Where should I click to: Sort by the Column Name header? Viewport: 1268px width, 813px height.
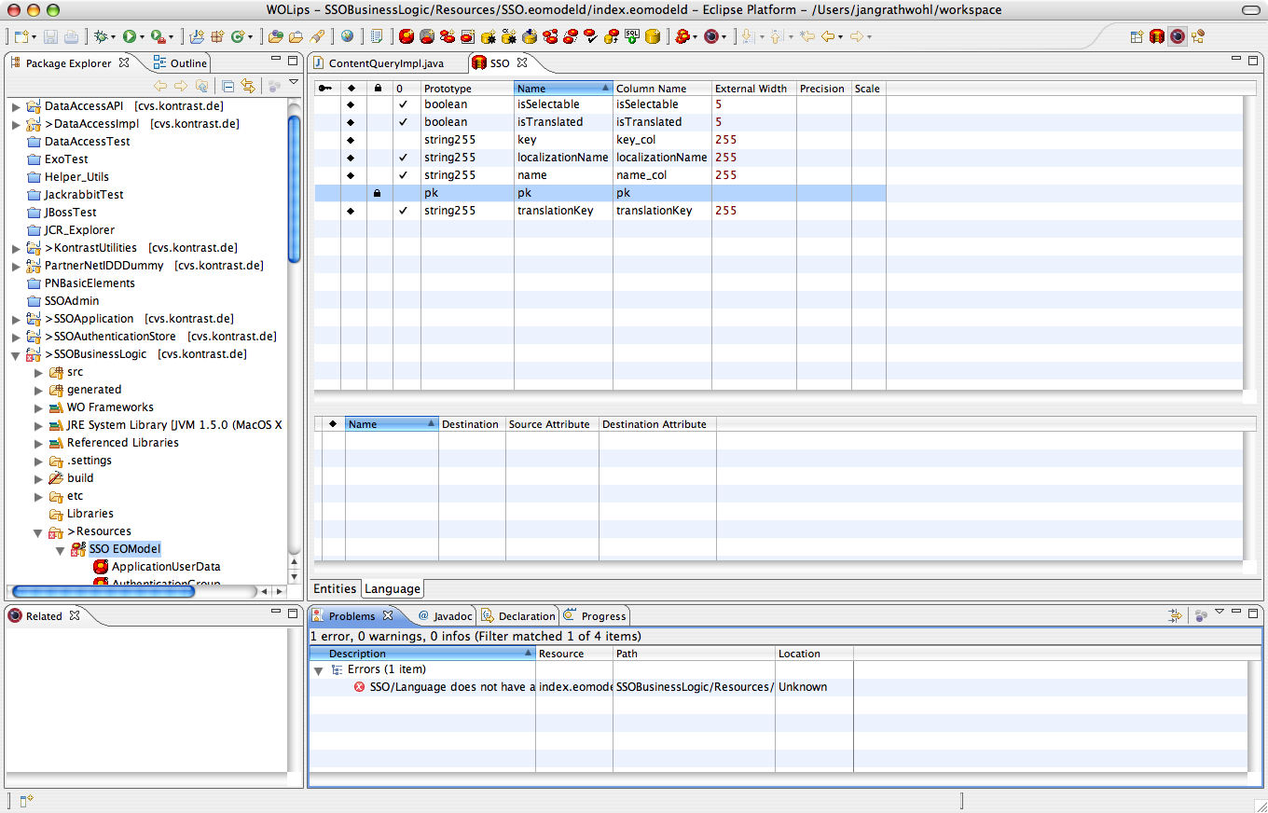(662, 89)
